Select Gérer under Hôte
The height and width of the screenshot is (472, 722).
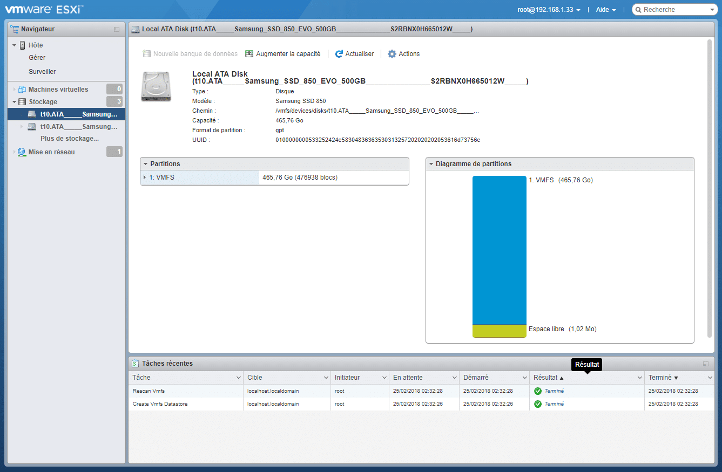click(37, 58)
